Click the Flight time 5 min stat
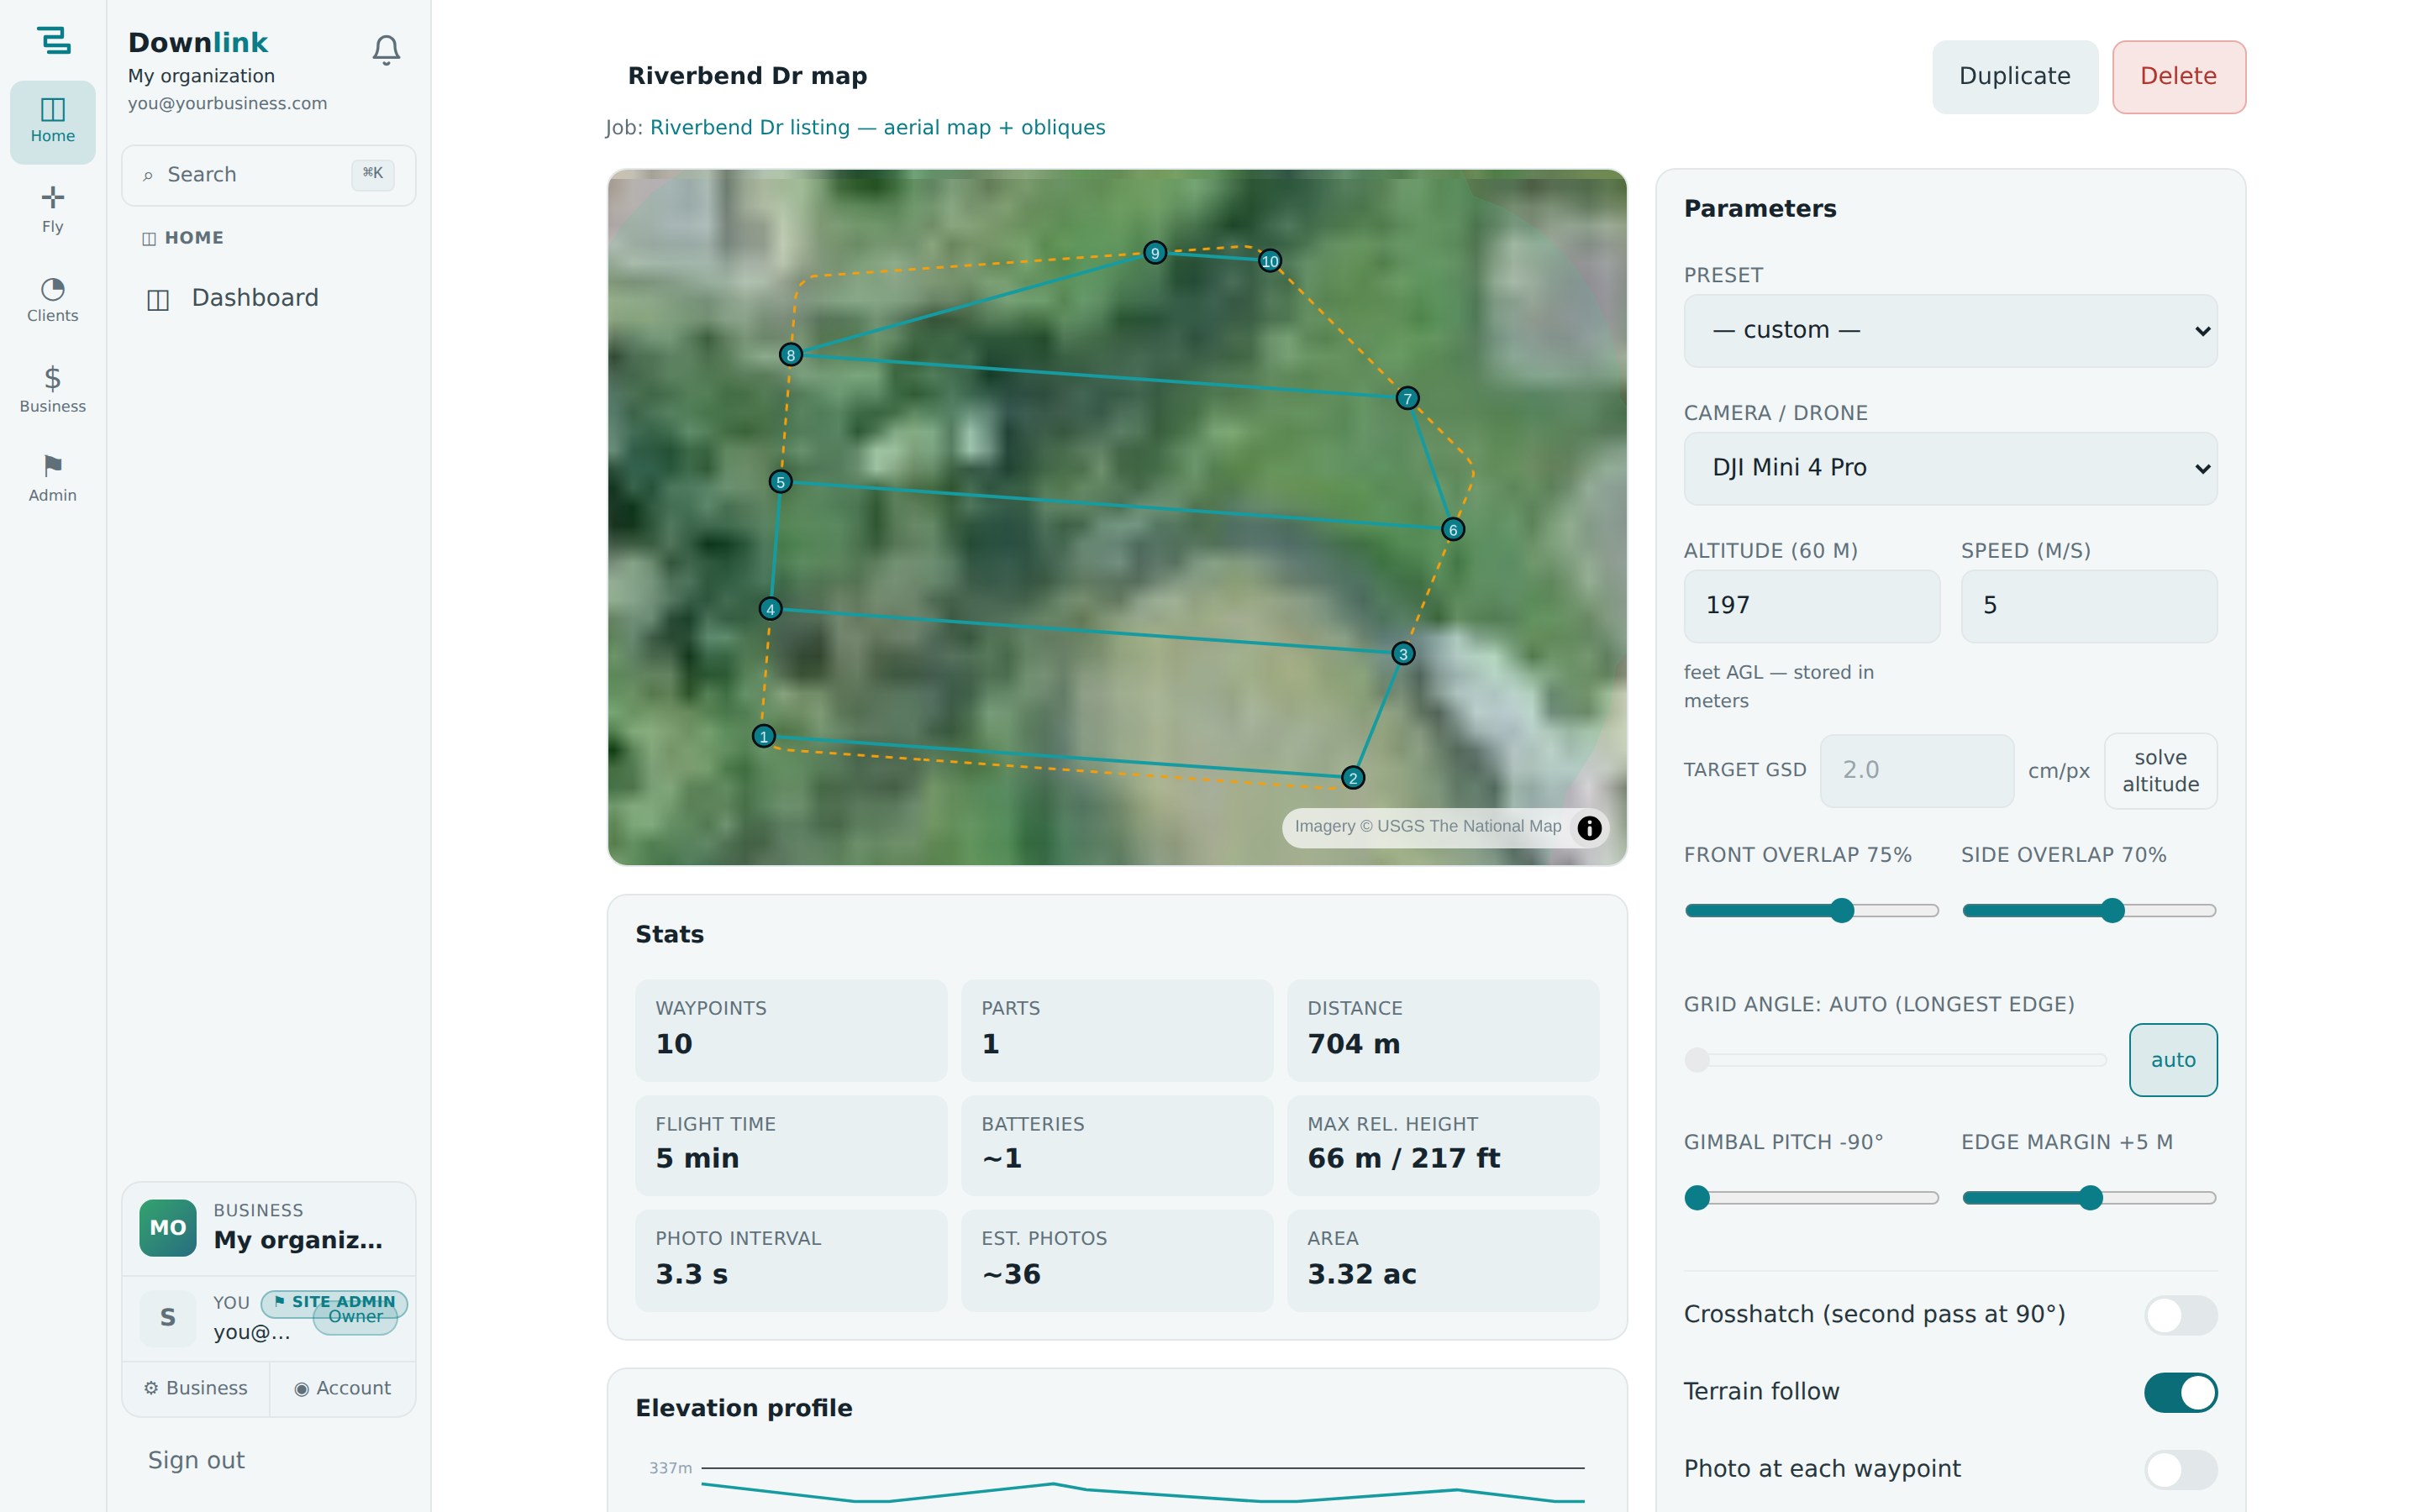This screenshot has height=1512, width=2420. click(790, 1145)
